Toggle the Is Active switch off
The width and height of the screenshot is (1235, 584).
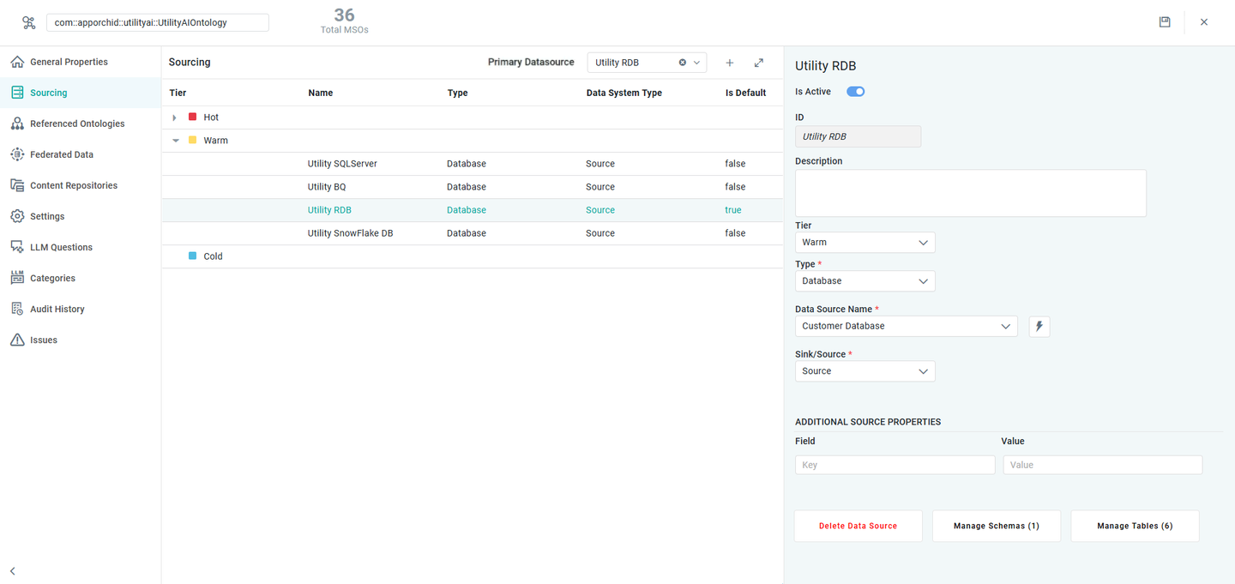coord(855,92)
